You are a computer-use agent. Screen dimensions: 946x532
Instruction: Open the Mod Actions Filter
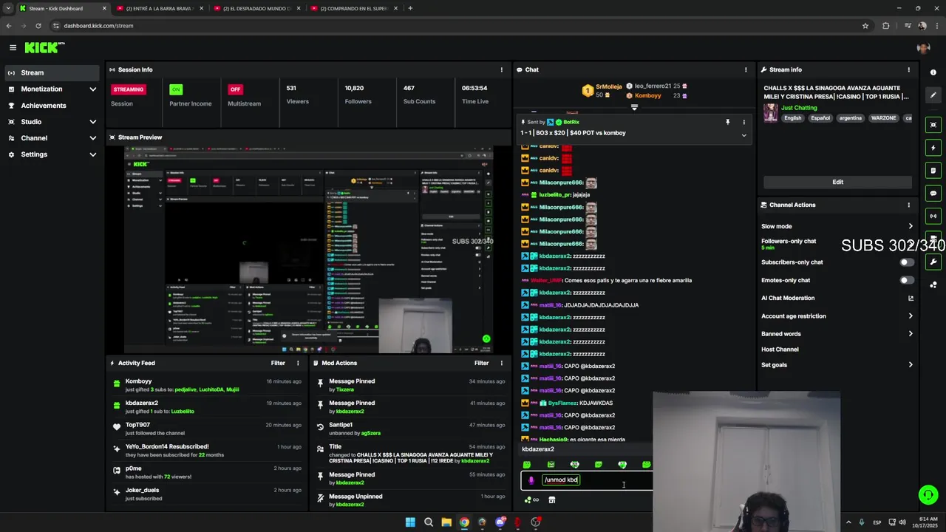(x=481, y=363)
